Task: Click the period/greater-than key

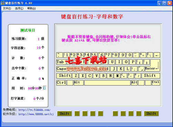Action: 131,76
